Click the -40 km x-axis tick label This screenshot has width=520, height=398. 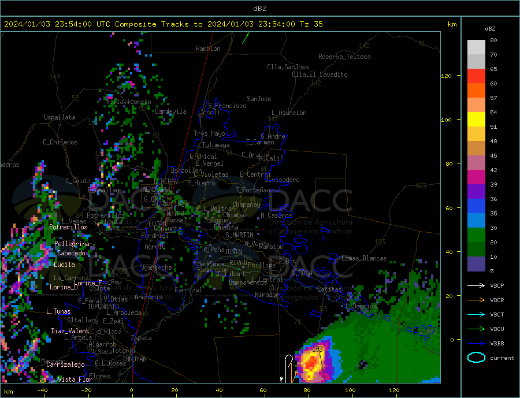pyautogui.click(x=42, y=390)
